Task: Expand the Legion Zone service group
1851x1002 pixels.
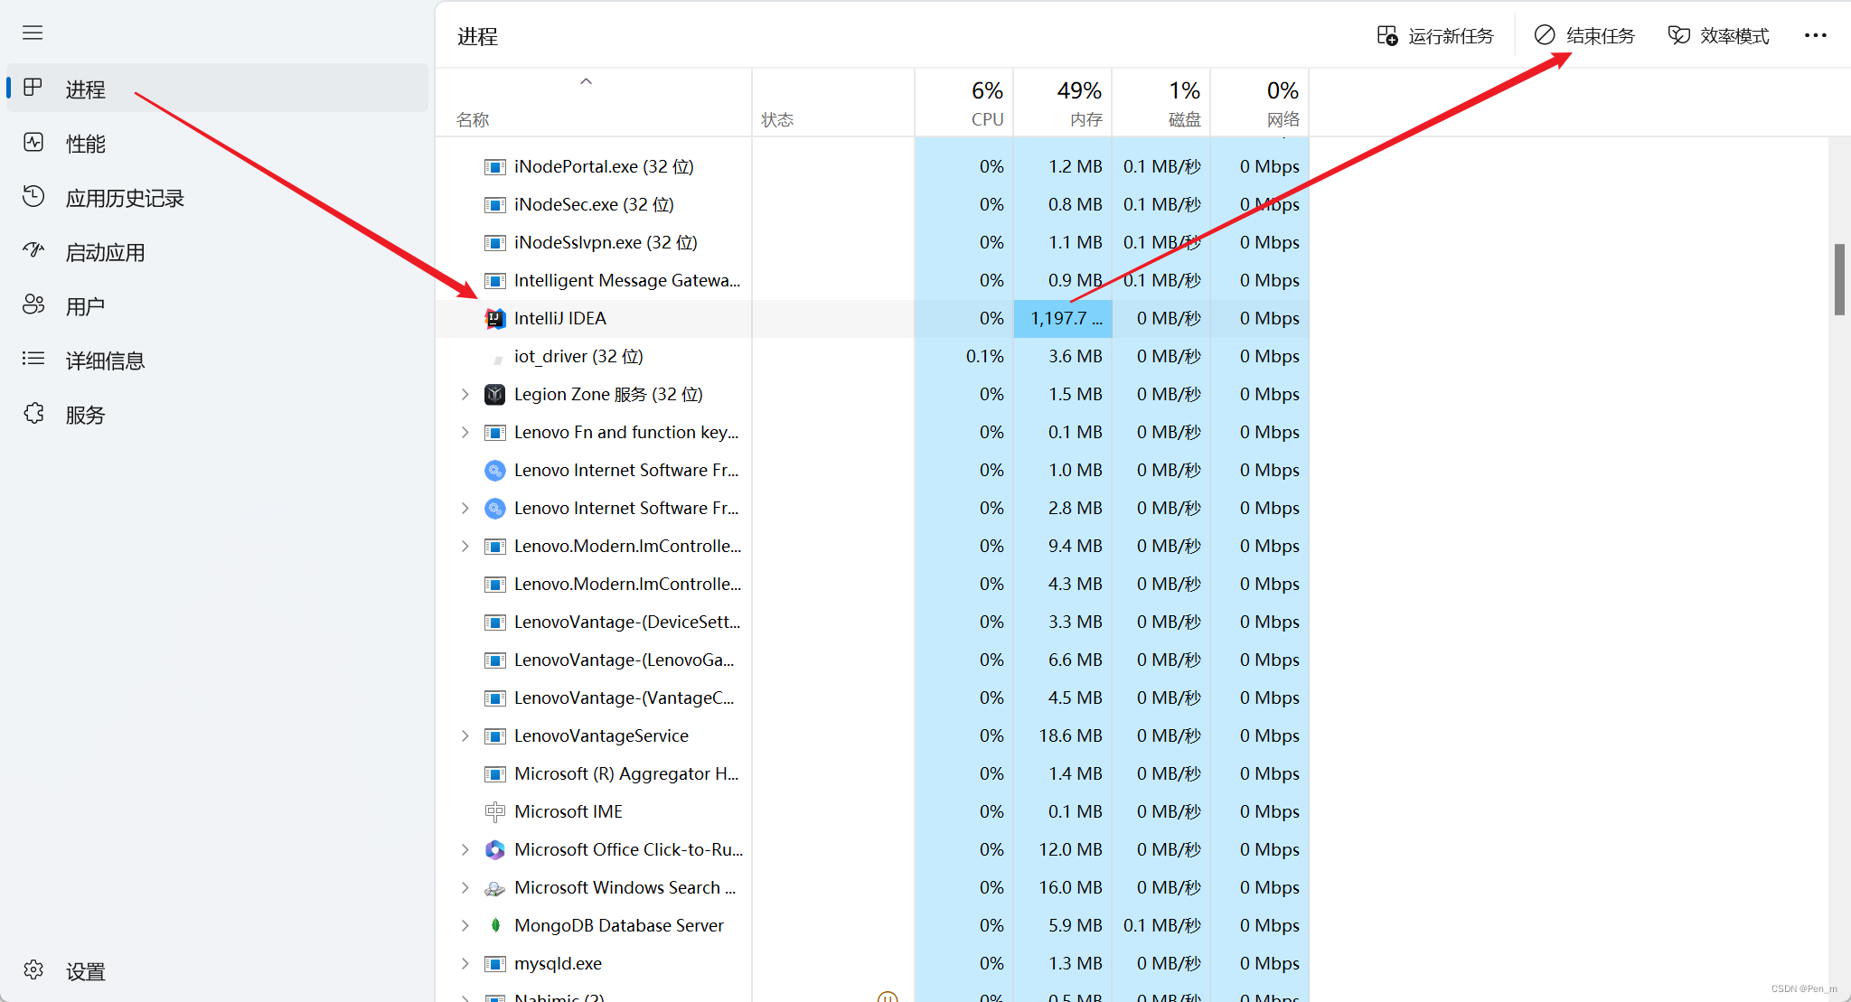Action: point(465,395)
